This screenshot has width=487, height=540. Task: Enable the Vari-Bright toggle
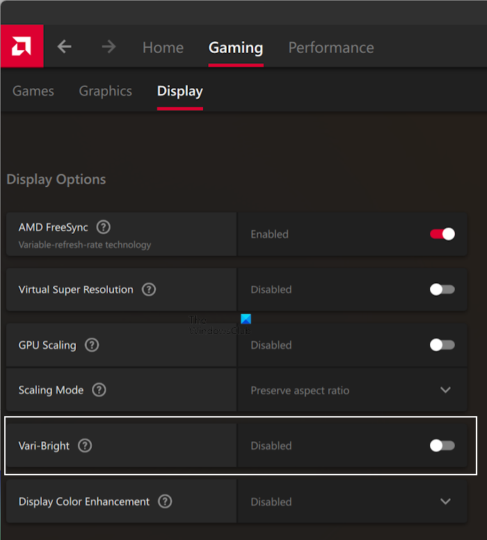coord(442,446)
